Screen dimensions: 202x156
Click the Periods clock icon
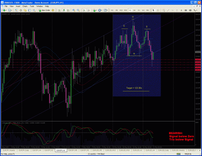[100, 10]
